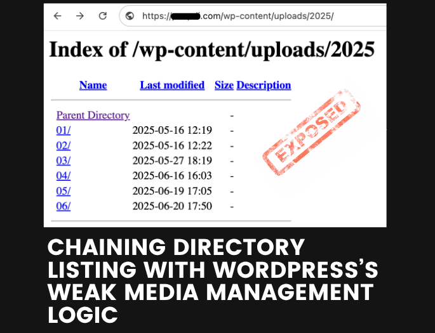The height and width of the screenshot is (333, 435).
Task: Click the date 2025-06-20 17:50
Action: pyautogui.click(x=172, y=206)
